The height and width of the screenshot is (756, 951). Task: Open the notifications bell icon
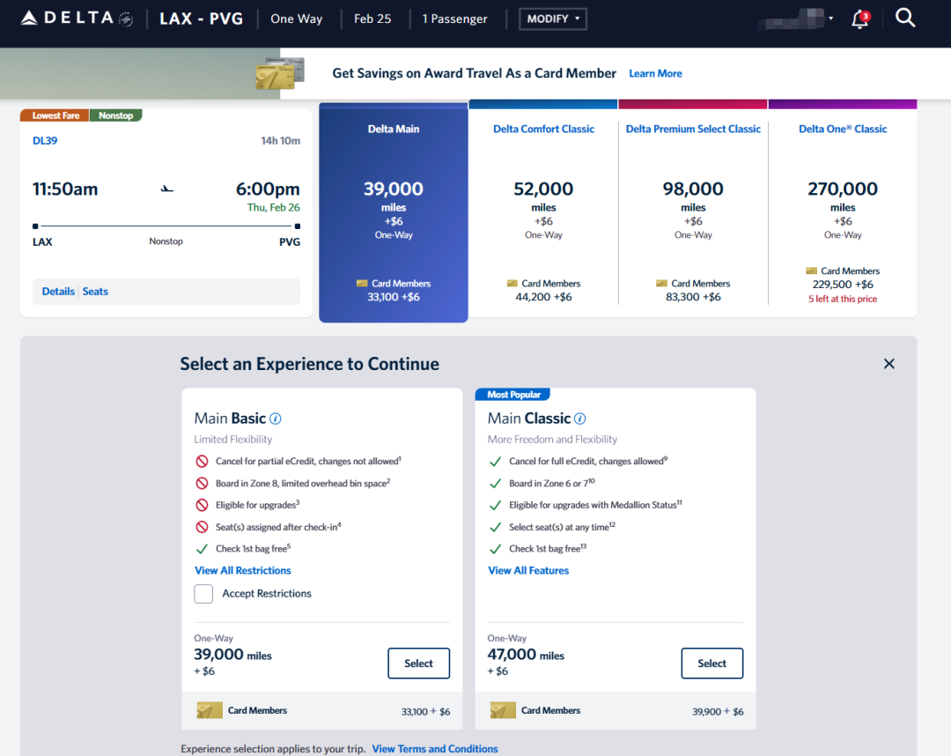(x=859, y=19)
